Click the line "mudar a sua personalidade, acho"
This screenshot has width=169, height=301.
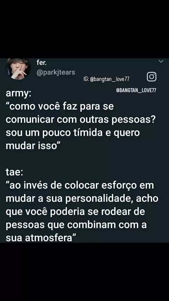pos(82,198)
